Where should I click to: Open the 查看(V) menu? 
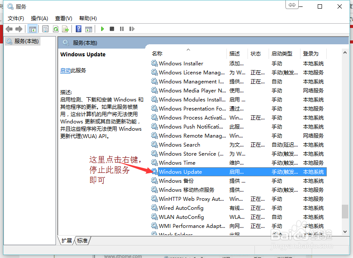63,18
